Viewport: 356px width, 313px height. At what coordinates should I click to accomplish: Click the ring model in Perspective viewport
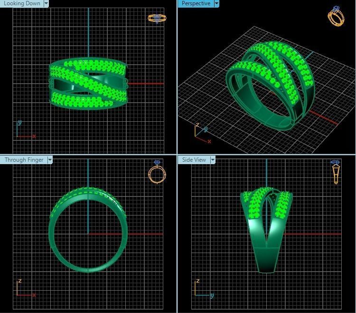click(x=270, y=86)
